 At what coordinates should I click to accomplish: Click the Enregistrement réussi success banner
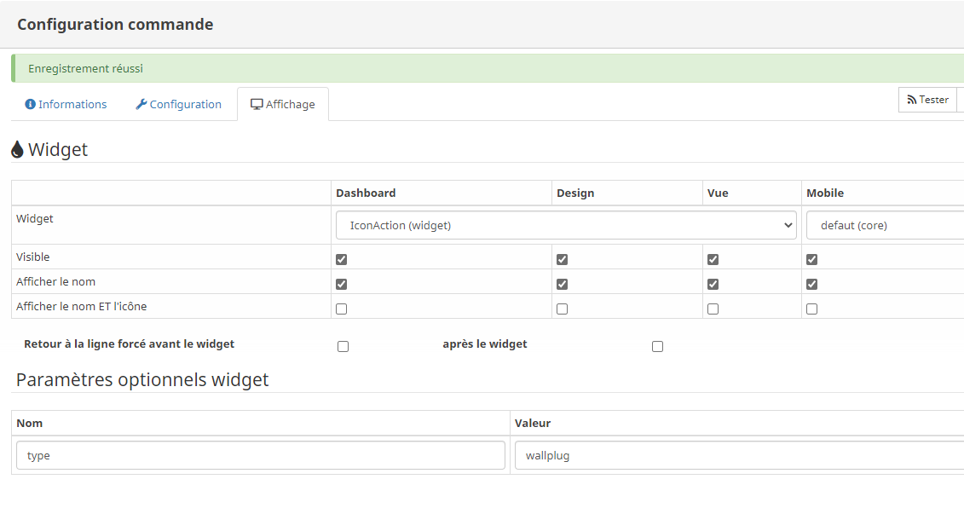(486, 68)
